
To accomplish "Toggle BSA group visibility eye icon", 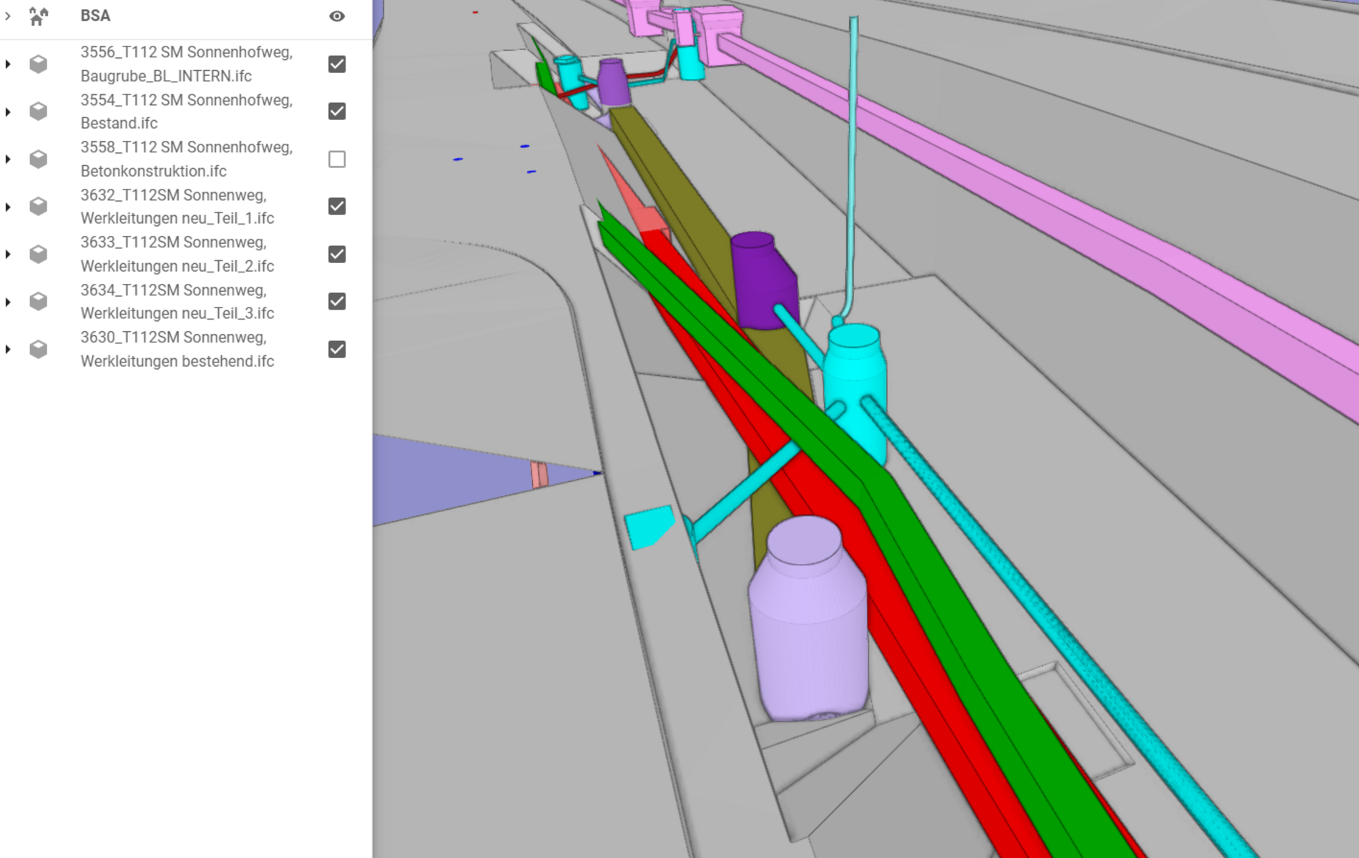I will [x=337, y=16].
